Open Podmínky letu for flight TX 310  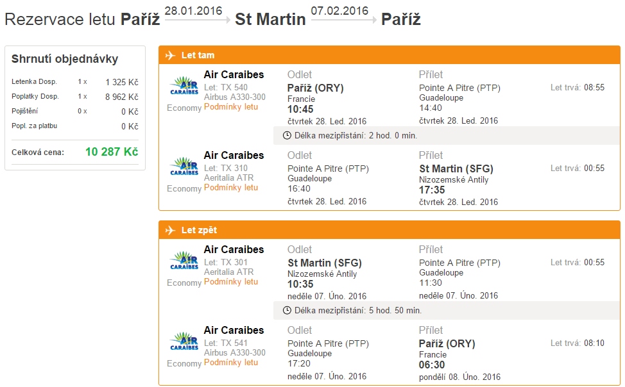(x=231, y=188)
